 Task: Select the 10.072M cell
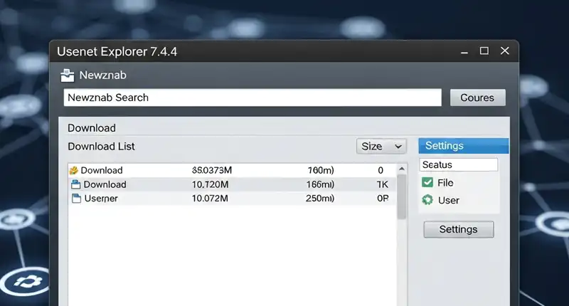tap(210, 199)
